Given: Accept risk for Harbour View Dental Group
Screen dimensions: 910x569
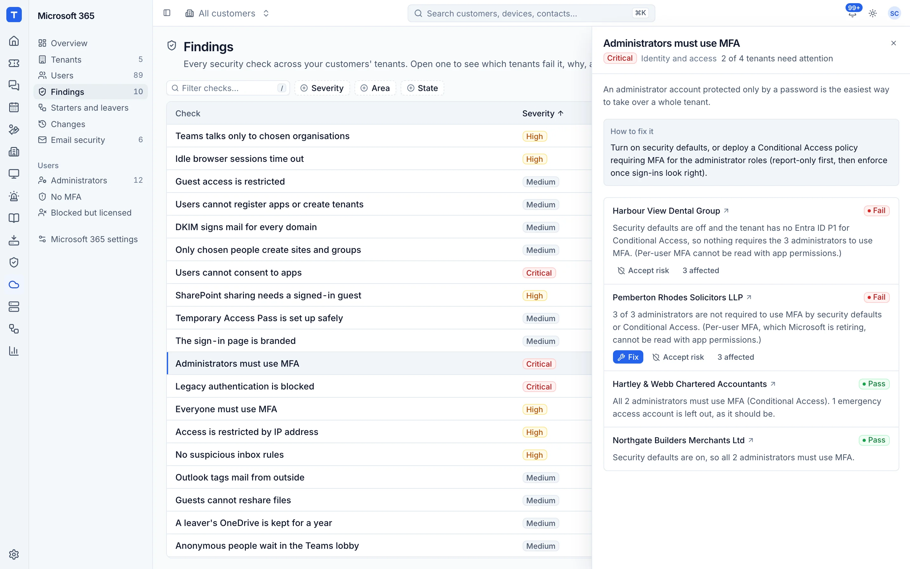Looking at the screenshot, I should 643,271.
